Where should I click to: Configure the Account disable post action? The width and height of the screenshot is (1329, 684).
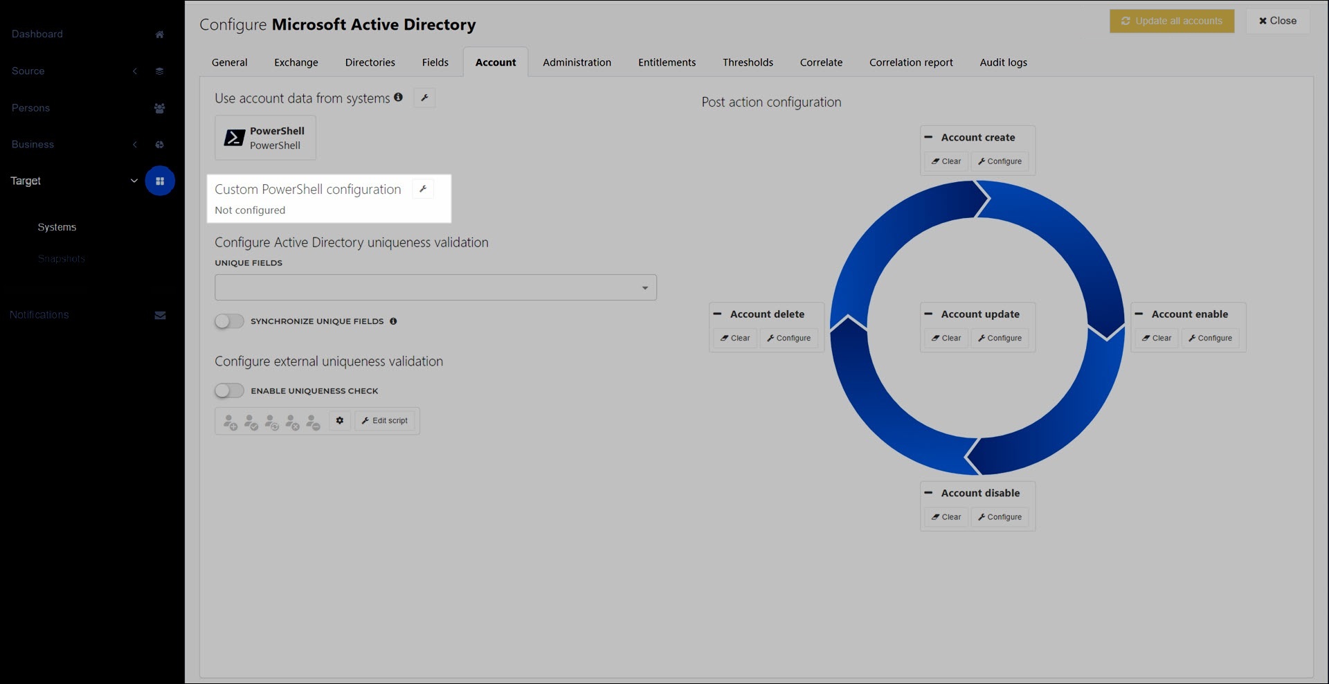point(1000,517)
